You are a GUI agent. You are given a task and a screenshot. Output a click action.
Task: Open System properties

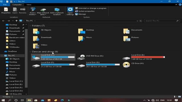click(x=85, y=11)
